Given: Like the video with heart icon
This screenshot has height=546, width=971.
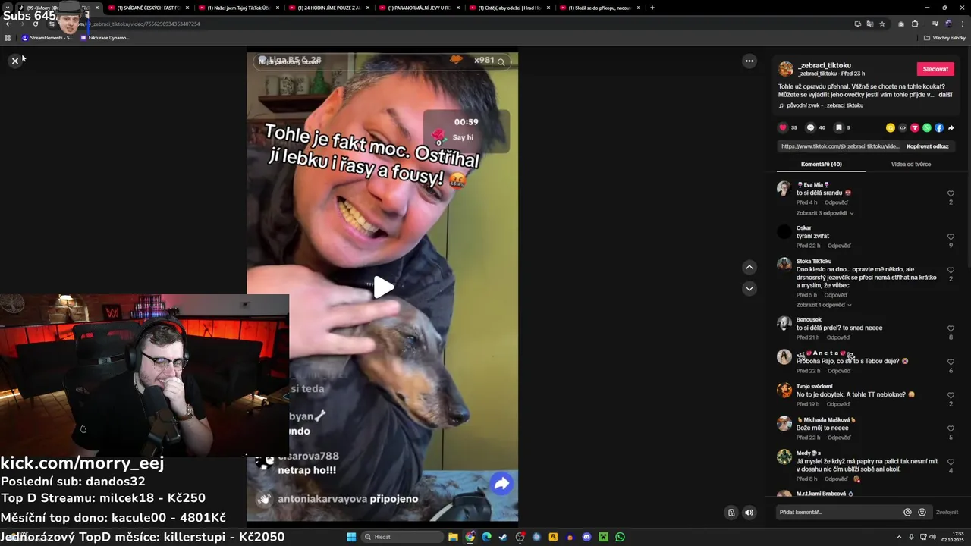Looking at the screenshot, I should pos(783,127).
